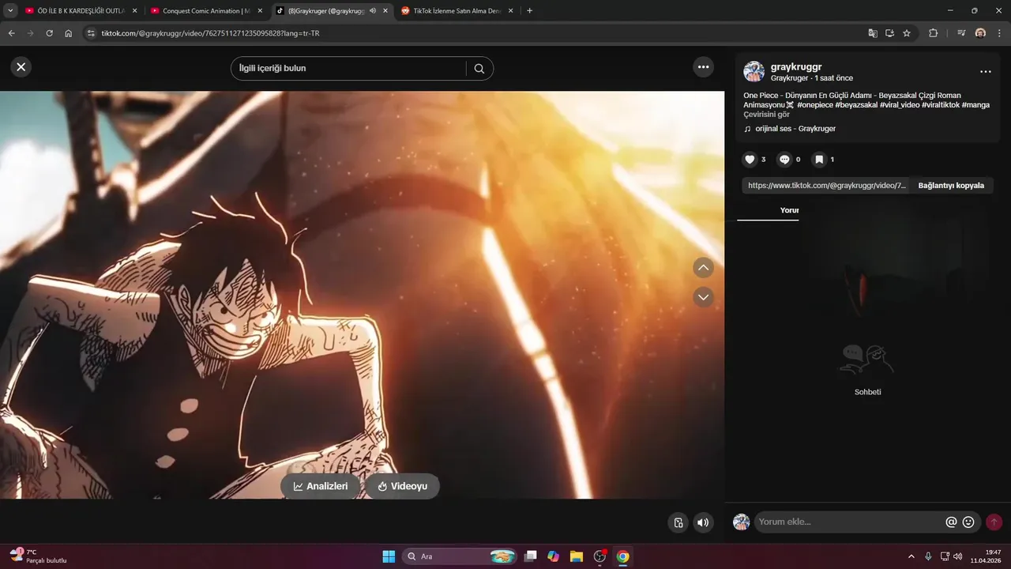
Task: Click Çevirisini gör translation link
Action: [766, 115]
